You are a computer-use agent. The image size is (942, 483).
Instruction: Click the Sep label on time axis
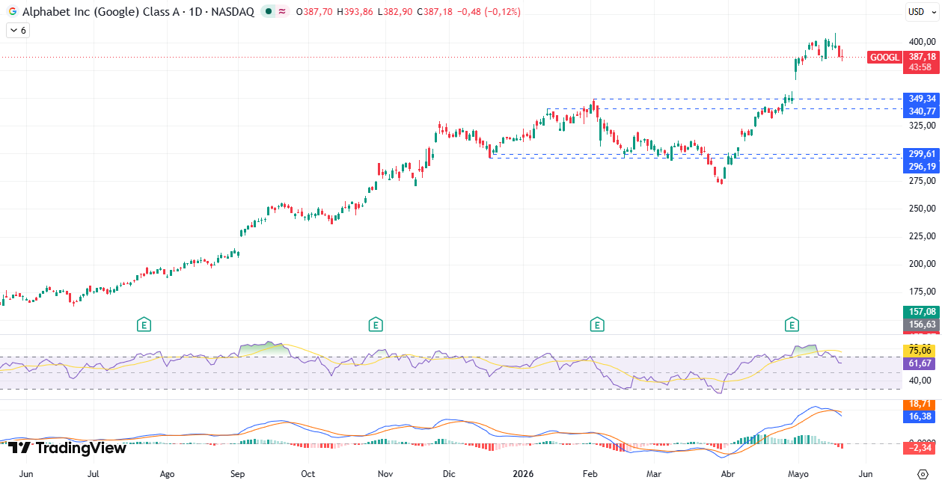click(x=238, y=474)
